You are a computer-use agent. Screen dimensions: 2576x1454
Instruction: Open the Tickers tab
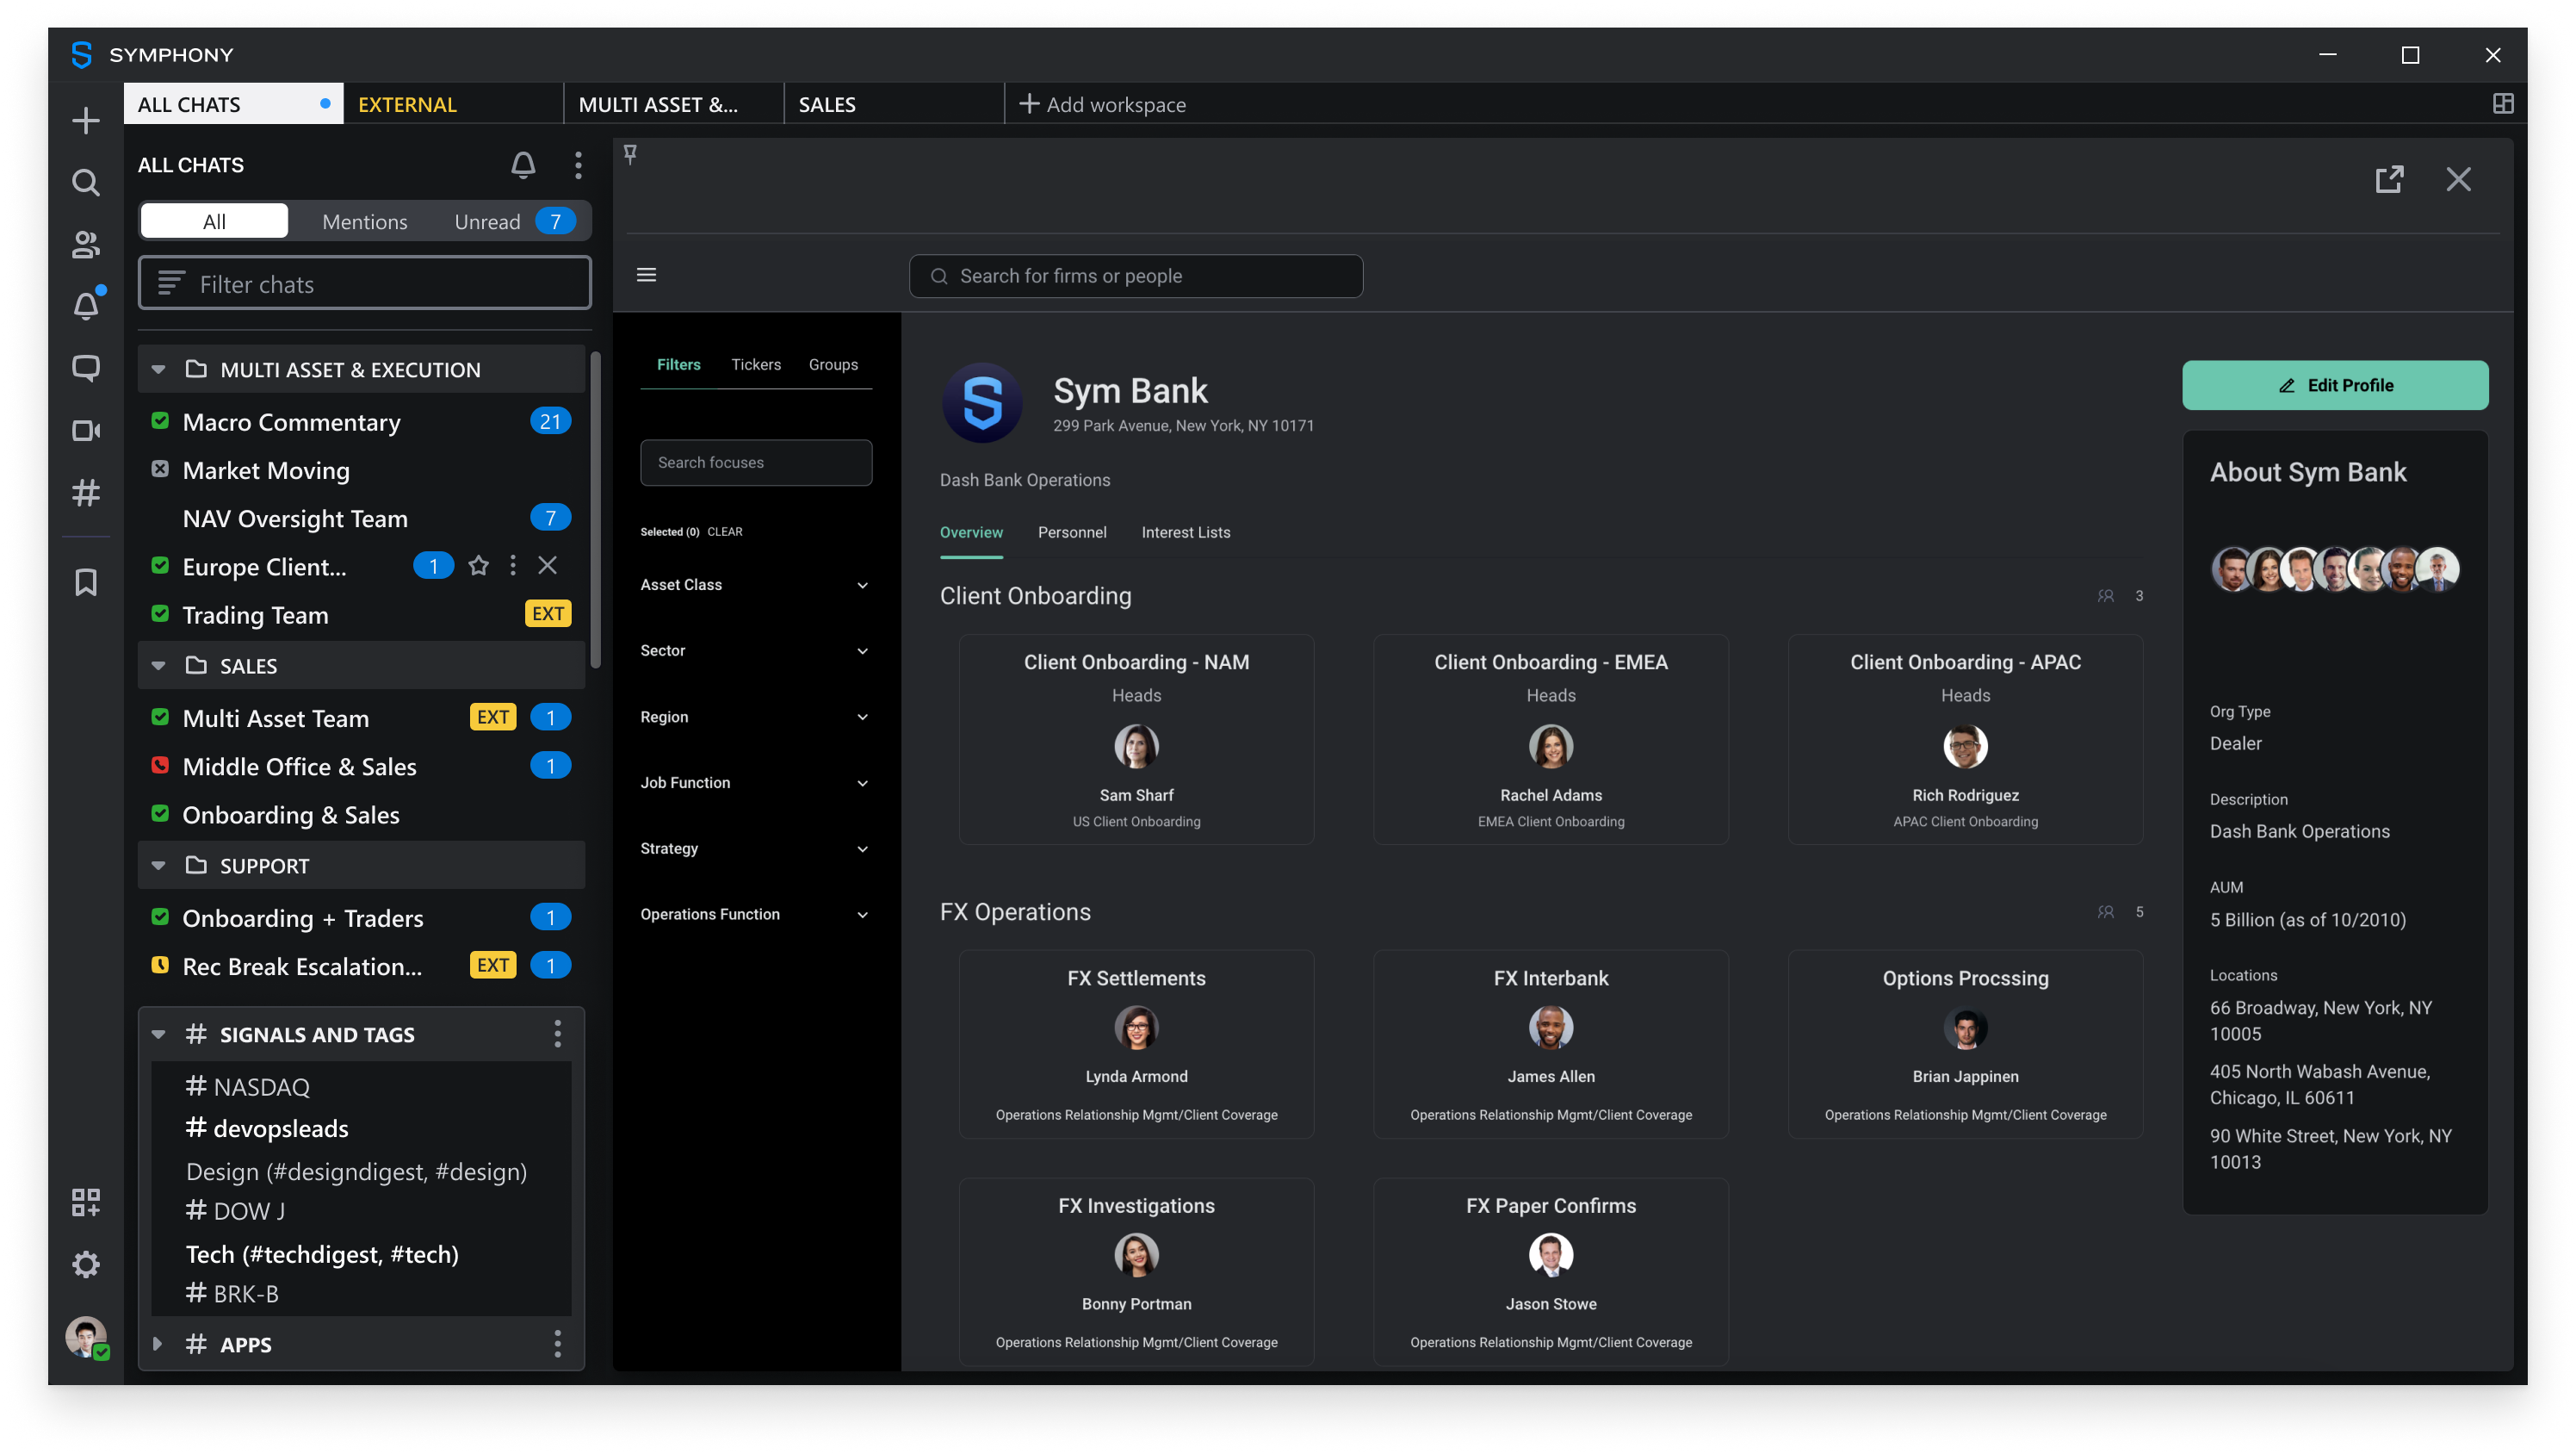coord(755,364)
